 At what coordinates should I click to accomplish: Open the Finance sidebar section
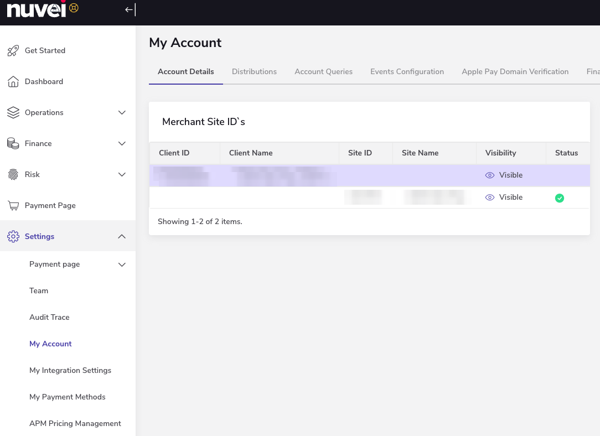pos(68,143)
